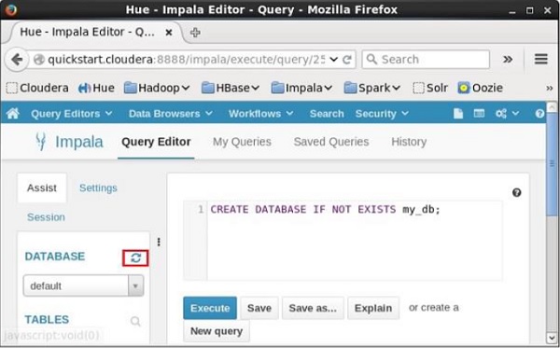
Task: Expand the Workflows menu
Action: [260, 114]
